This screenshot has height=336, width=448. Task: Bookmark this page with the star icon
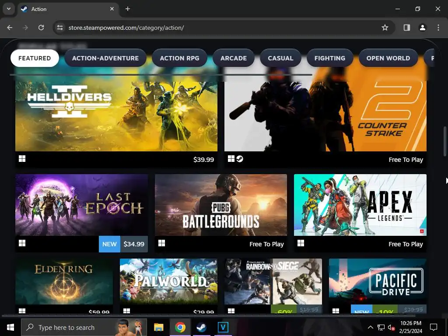pyautogui.click(x=385, y=28)
